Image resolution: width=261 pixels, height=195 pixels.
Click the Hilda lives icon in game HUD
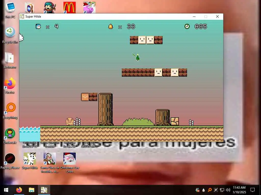coord(38,26)
